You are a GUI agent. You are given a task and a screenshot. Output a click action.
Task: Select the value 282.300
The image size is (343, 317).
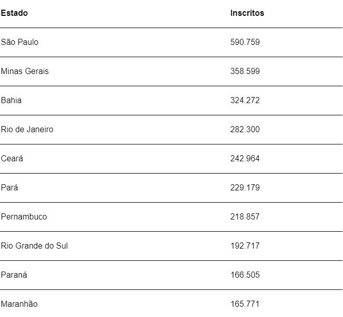click(x=245, y=129)
